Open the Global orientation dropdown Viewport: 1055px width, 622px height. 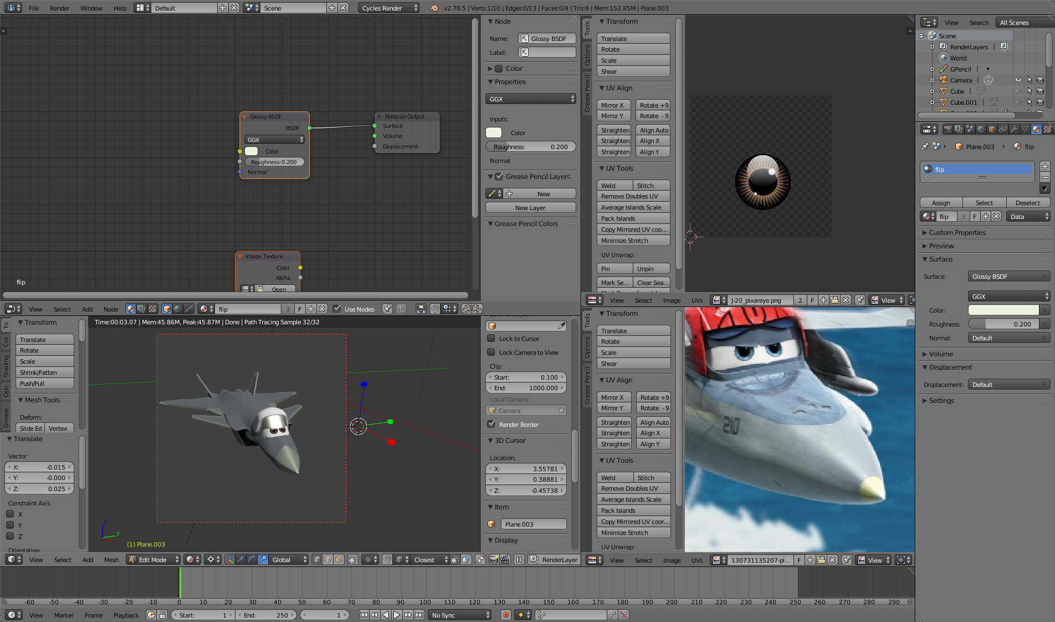[x=289, y=560]
